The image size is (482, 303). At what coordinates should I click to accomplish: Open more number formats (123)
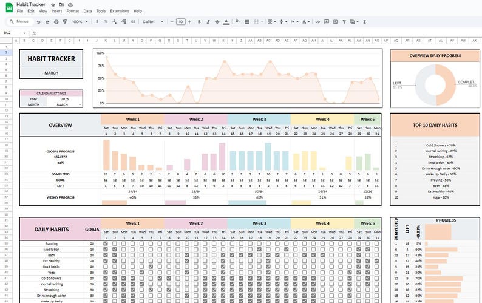[x=133, y=22]
